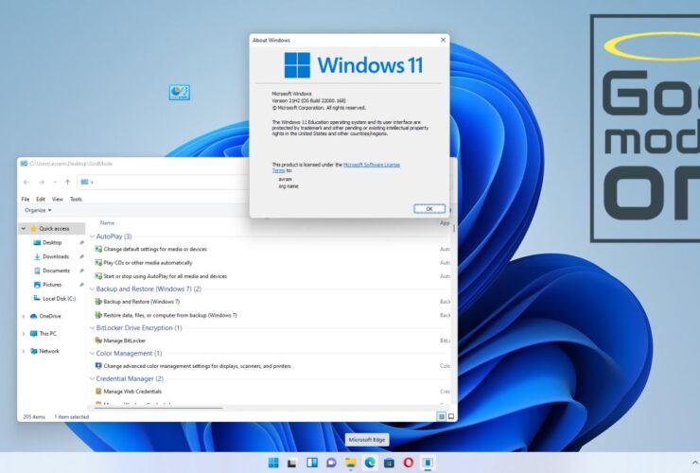Click the pin icon next to Documents
Viewport: 700px width, 473px height.
(x=81, y=271)
